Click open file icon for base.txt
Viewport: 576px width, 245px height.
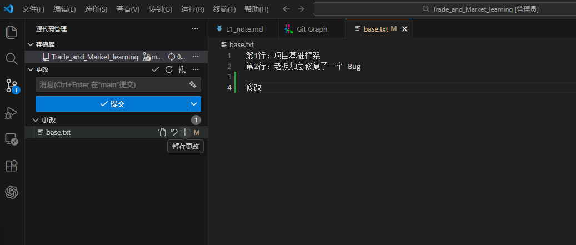162,133
